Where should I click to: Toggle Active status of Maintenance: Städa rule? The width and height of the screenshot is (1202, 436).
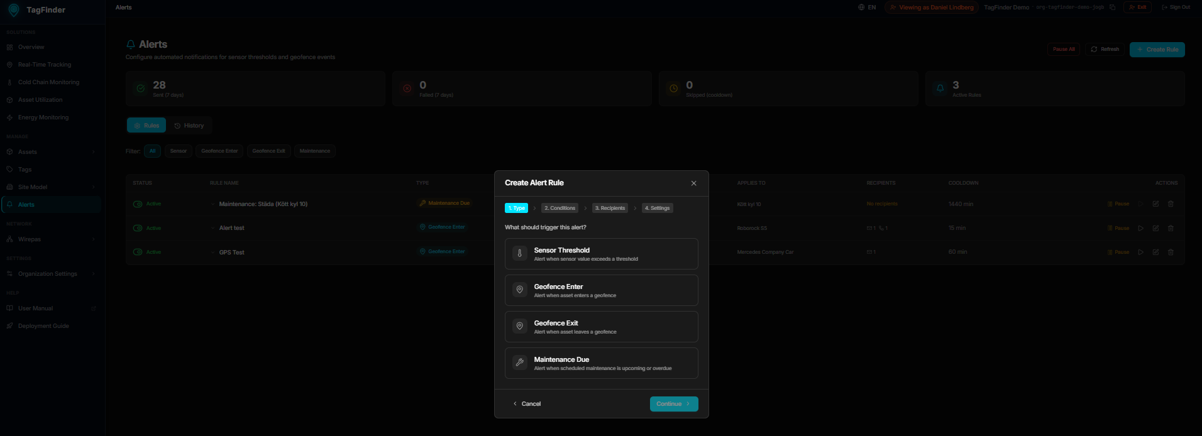(138, 204)
